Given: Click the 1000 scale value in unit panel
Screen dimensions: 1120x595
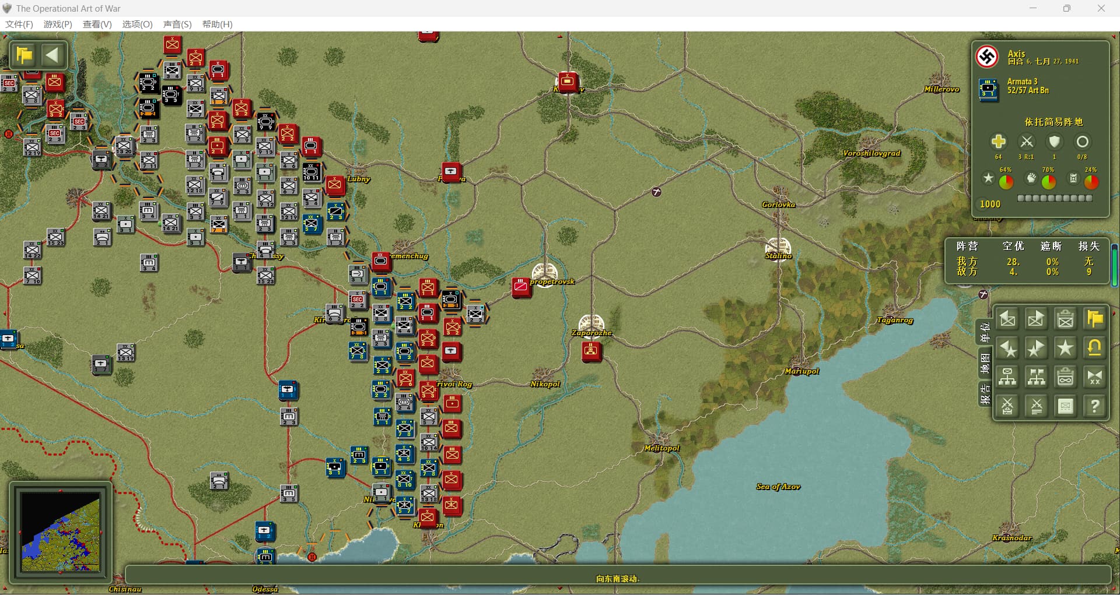Looking at the screenshot, I should (990, 204).
